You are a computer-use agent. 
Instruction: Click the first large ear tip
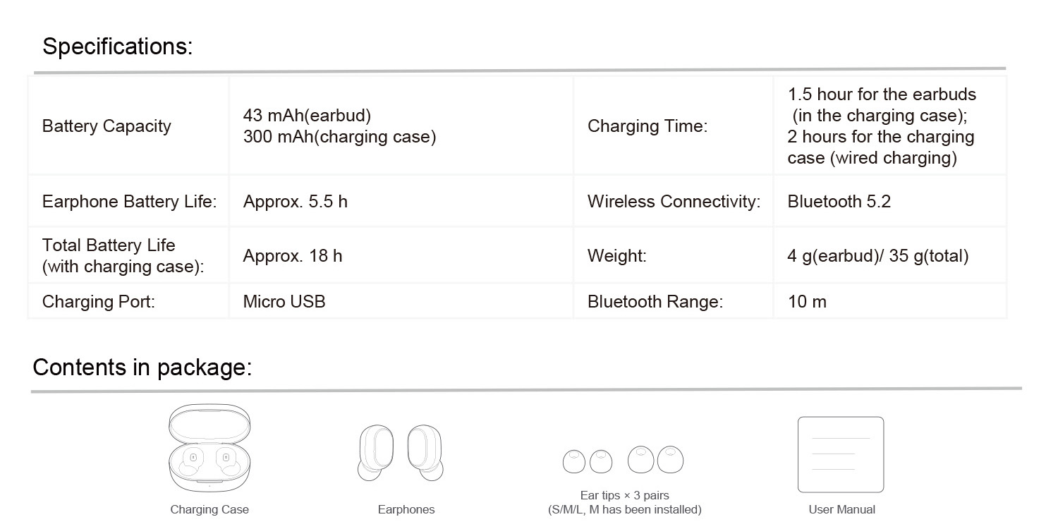pyautogui.click(x=640, y=459)
